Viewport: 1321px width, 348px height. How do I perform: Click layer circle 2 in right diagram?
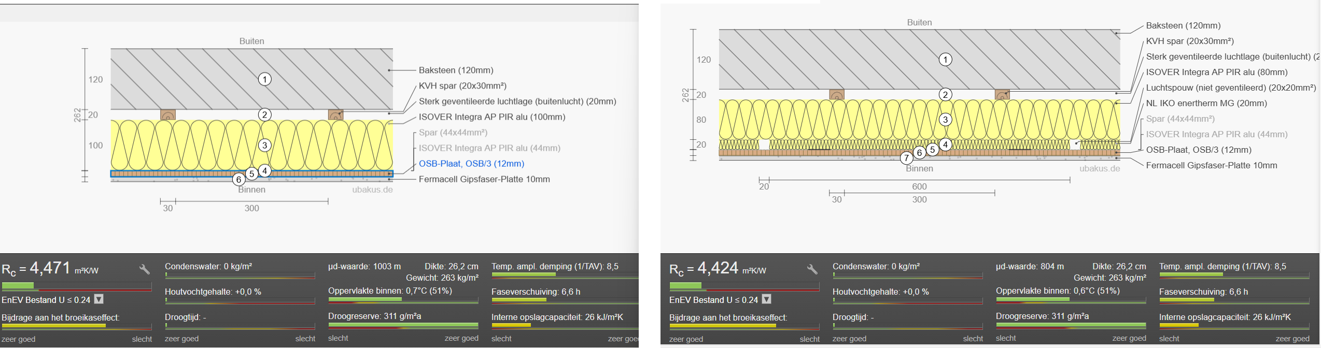[945, 95]
